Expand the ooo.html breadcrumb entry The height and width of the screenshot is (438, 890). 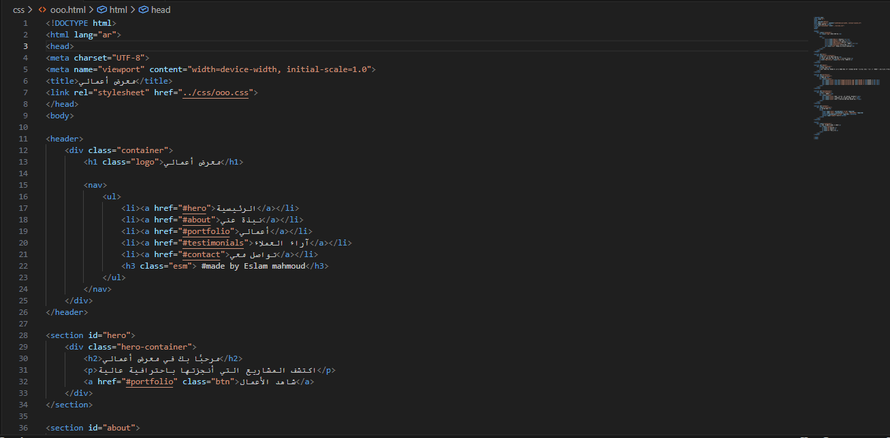click(69, 10)
